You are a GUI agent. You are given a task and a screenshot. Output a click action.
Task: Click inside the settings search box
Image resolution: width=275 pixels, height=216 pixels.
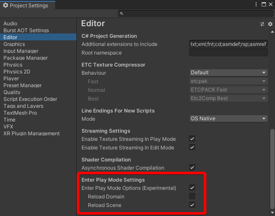[195, 14]
